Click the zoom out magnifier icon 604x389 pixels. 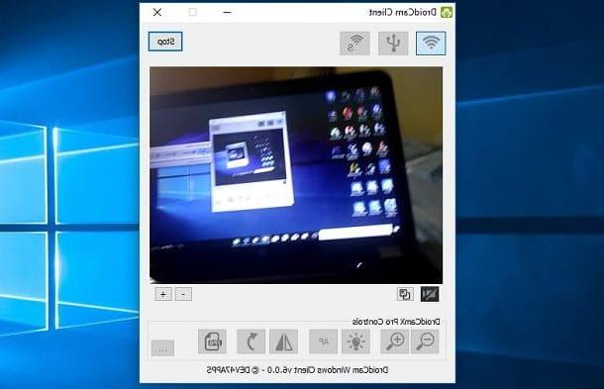coord(425,341)
